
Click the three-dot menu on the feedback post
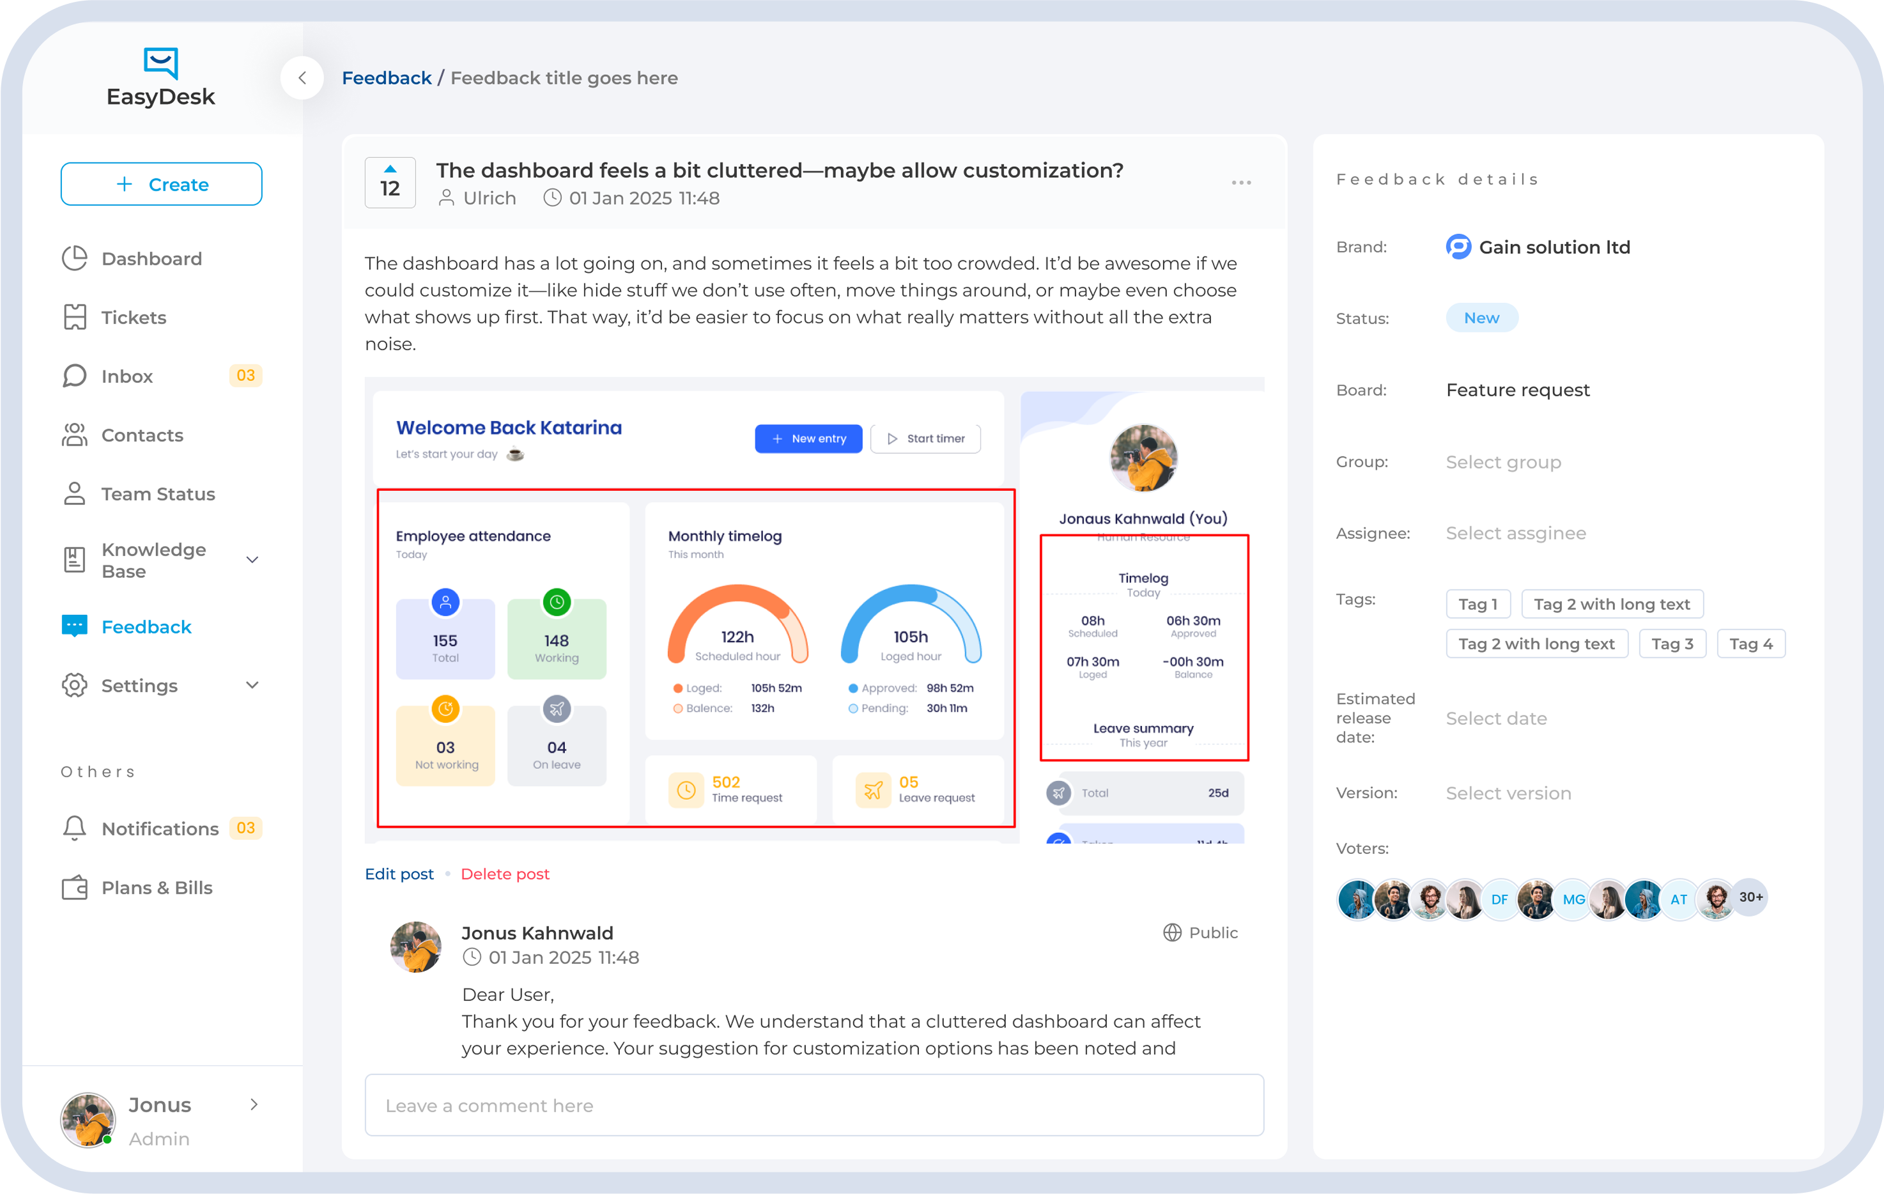[x=1241, y=182]
